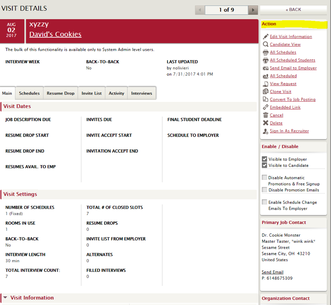Click Sign In As Recruiter link

[x=289, y=131]
